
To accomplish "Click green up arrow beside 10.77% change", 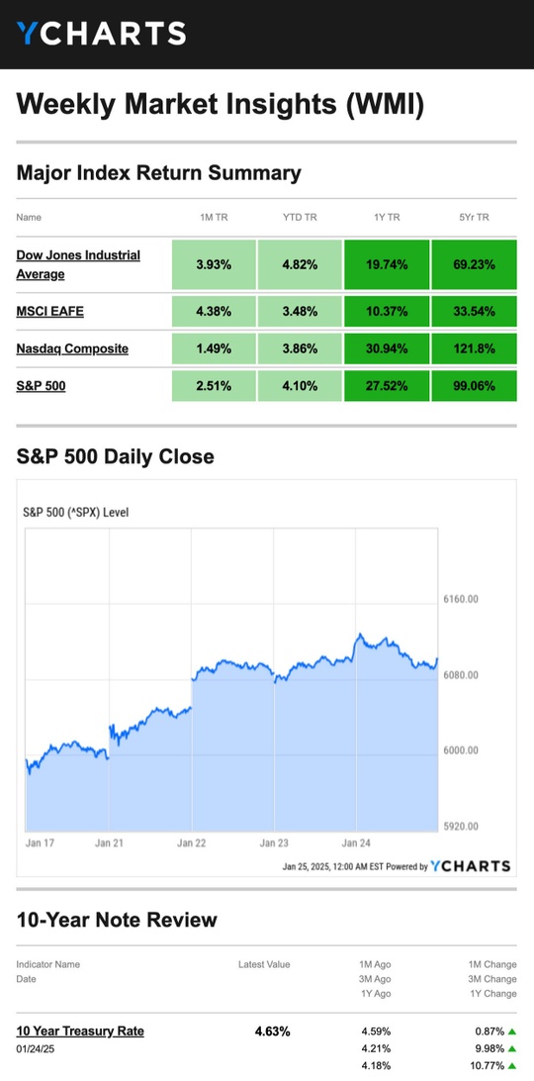I will point(512,1065).
